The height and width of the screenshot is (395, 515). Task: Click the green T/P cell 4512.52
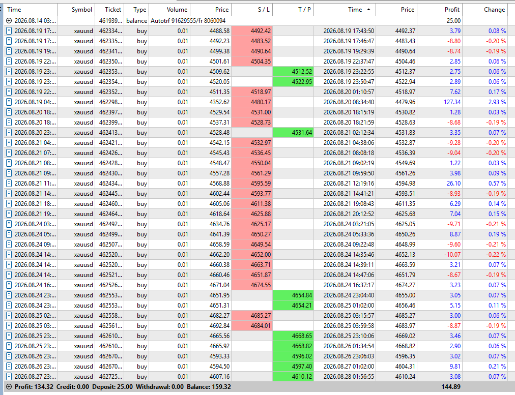coord(293,72)
